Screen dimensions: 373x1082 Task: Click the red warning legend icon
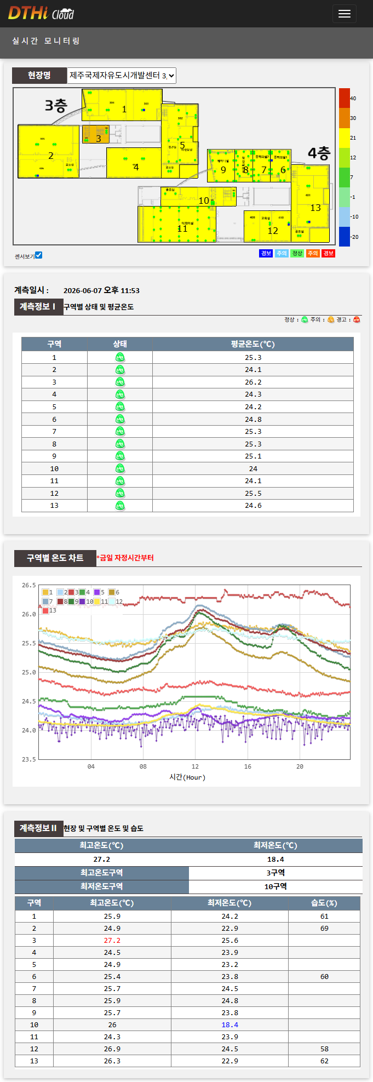(357, 320)
